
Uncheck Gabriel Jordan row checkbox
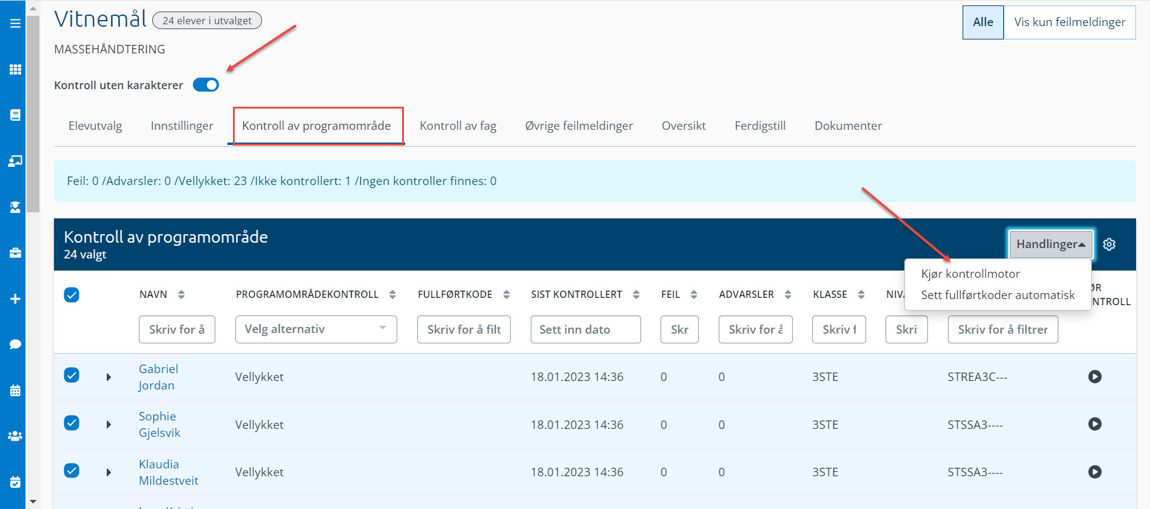coord(72,375)
